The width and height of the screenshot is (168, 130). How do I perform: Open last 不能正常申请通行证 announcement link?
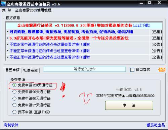tap(50, 57)
